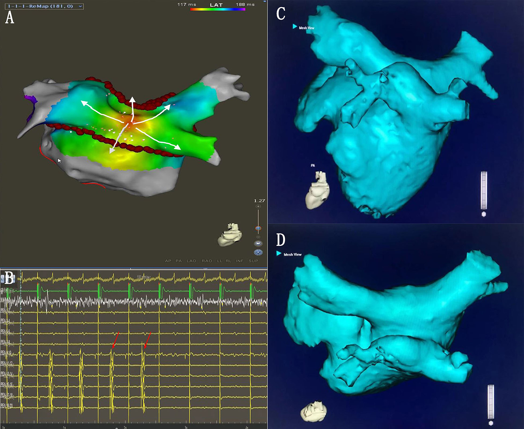Switch to the RAO projection view
The height and width of the screenshot is (429, 524).
tap(207, 261)
